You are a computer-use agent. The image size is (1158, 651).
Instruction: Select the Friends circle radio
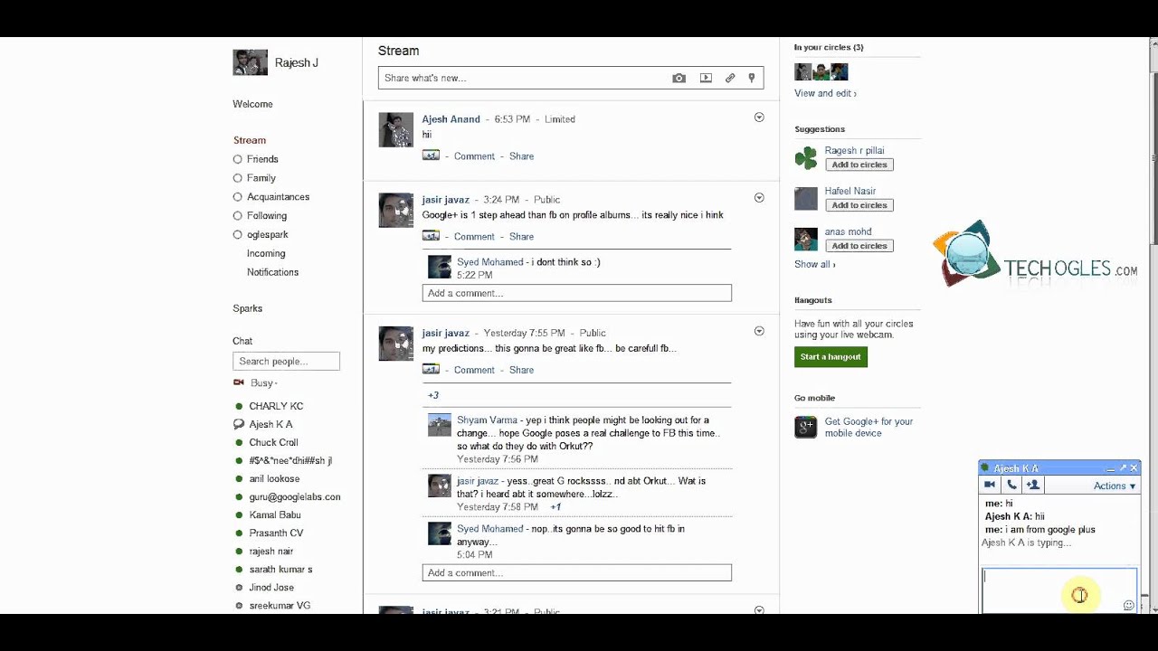pos(238,159)
